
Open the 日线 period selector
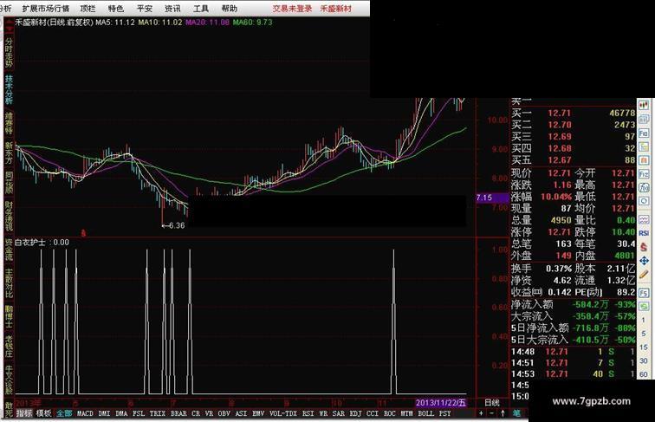pyautogui.click(x=491, y=403)
